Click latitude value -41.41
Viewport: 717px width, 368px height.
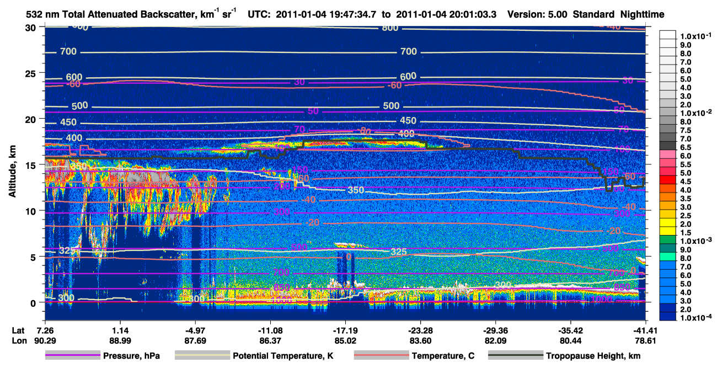coord(645,331)
